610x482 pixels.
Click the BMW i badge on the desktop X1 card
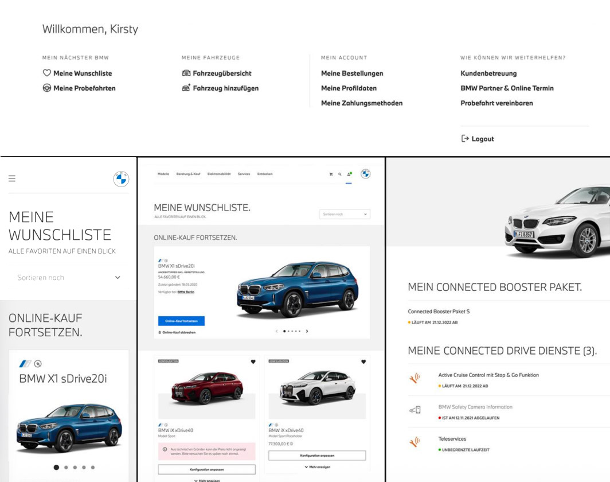pyautogui.click(x=161, y=261)
